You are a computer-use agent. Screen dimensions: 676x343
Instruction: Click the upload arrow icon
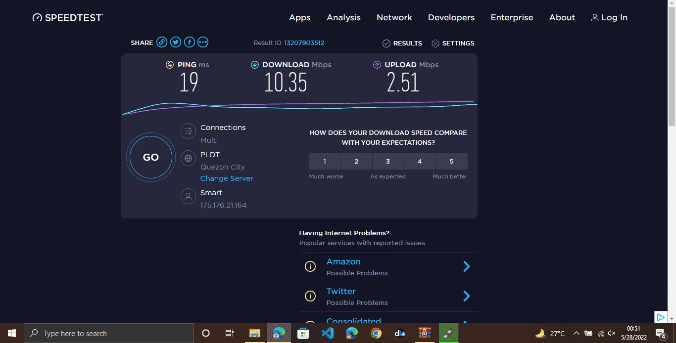[377, 65]
